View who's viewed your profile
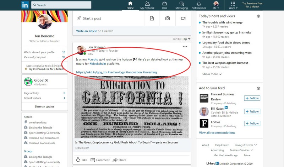Viewport: 284px width, 167px height. (x=45, y=52)
